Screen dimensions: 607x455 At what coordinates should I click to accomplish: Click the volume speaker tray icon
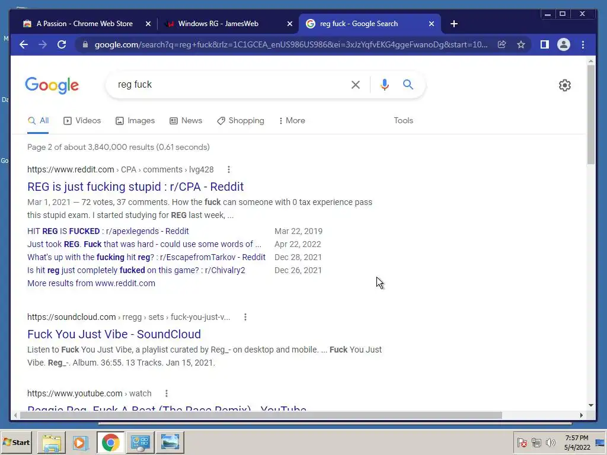550,442
